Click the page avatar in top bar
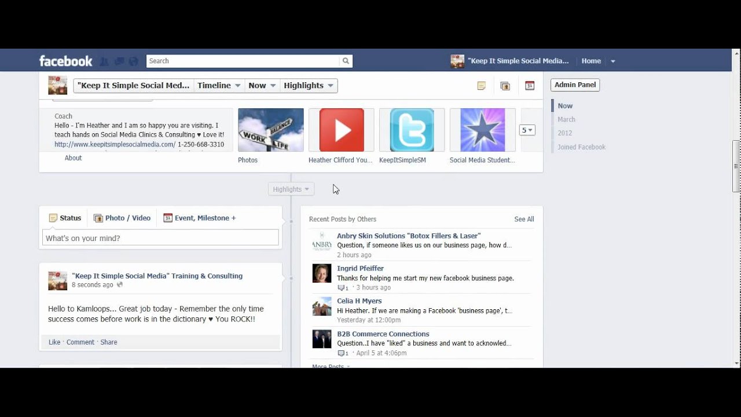Image resolution: width=741 pixels, height=417 pixels. coord(457,61)
